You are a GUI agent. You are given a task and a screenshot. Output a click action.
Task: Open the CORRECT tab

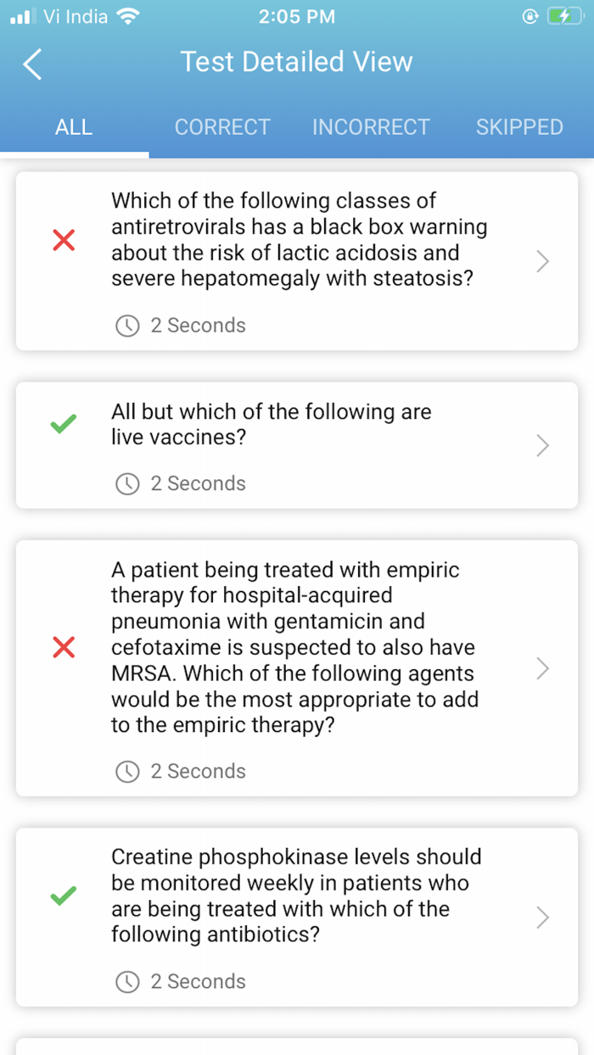coord(222,127)
